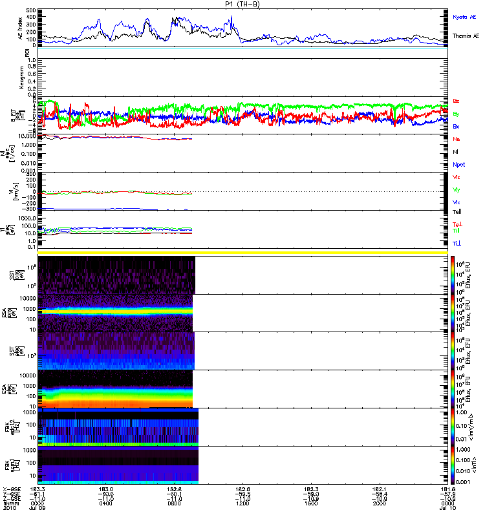Click the ROI axis label
The image size is (485, 517).
(x=27, y=53)
